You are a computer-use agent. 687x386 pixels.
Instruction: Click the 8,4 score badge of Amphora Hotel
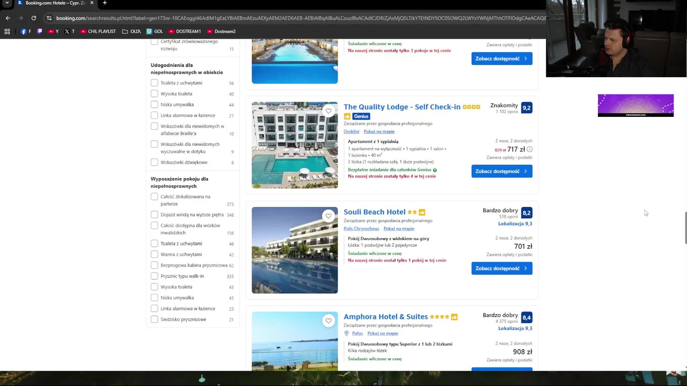(x=527, y=317)
